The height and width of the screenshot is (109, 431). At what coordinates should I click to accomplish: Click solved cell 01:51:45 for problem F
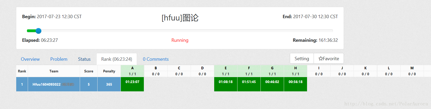(249, 84)
